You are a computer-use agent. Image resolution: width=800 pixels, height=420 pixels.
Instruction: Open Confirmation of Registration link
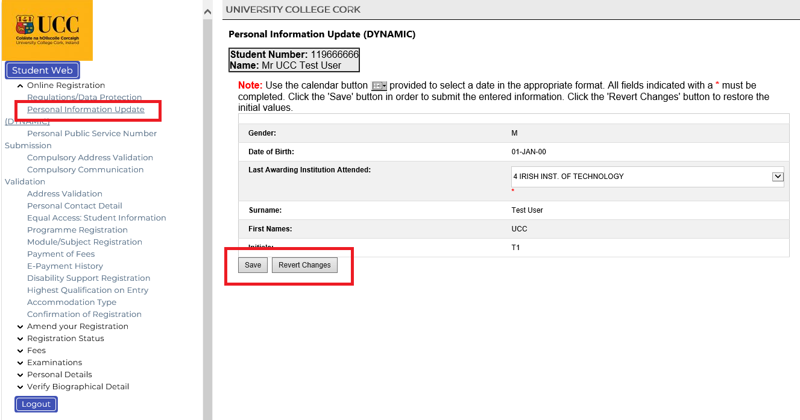[x=84, y=315]
